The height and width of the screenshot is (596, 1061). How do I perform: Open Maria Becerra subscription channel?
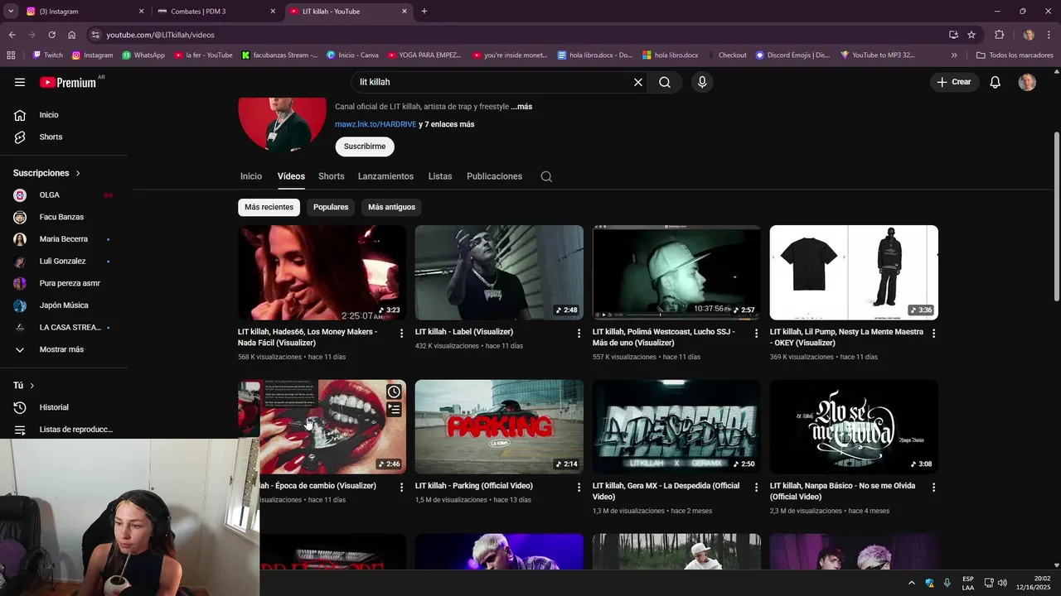[x=64, y=239]
